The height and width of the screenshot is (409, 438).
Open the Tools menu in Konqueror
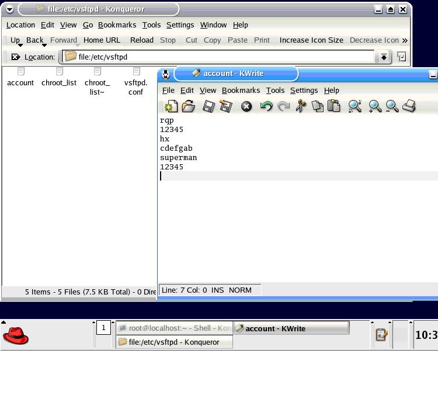tap(151, 25)
